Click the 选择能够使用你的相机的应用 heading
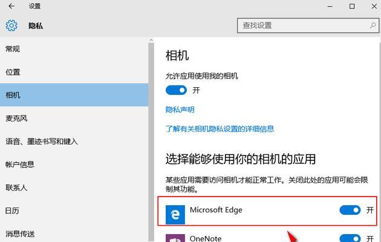Viewport: 381px width, 242px height. [x=241, y=159]
